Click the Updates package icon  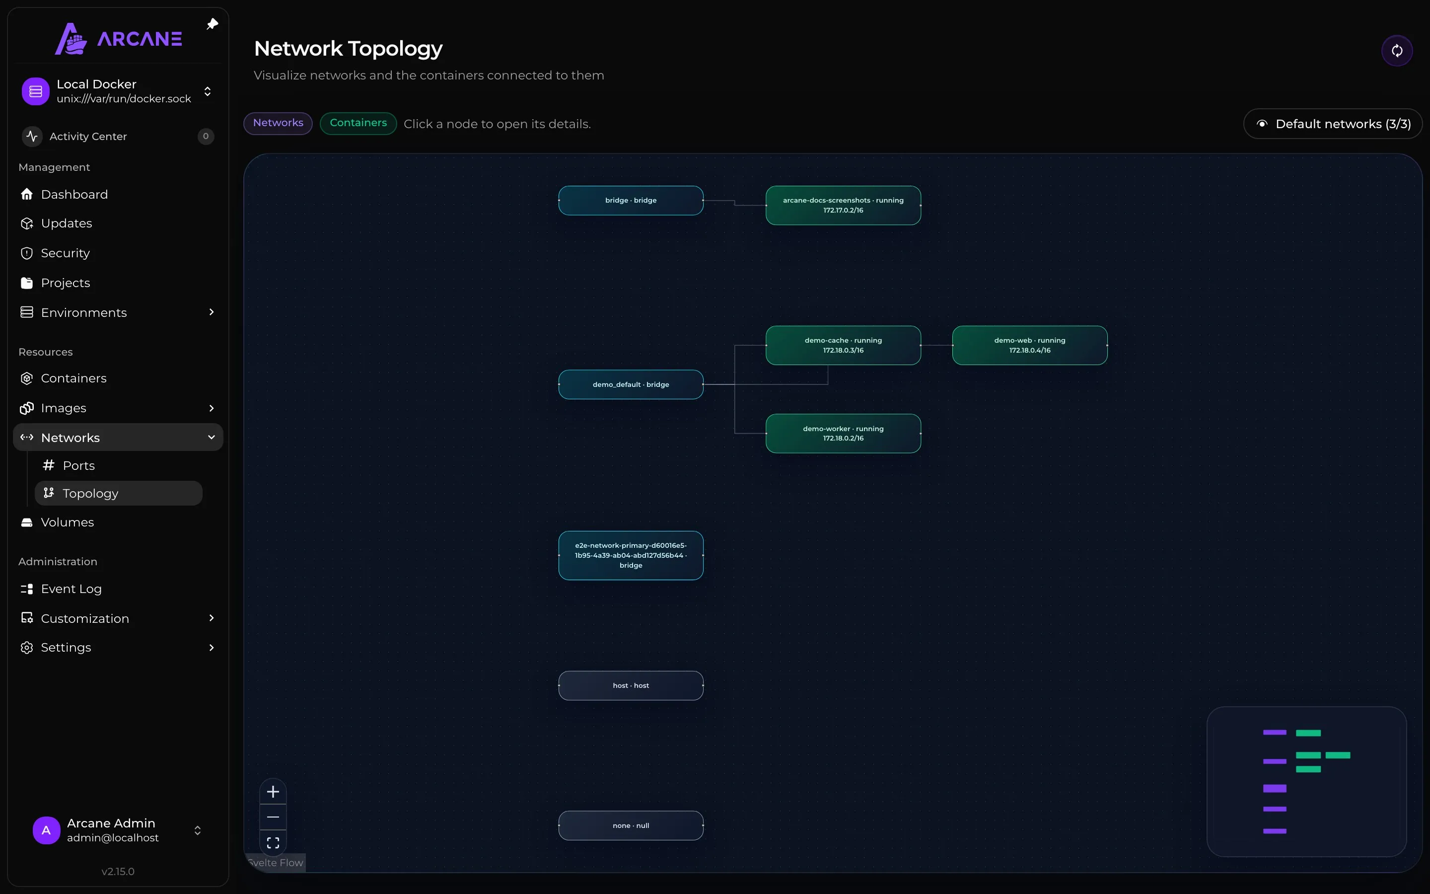pos(27,223)
